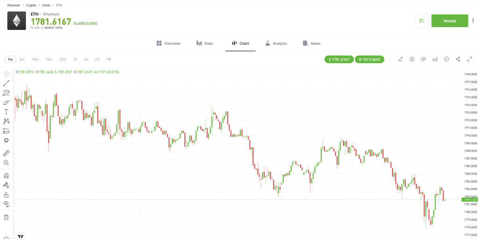Open chart settings gear icon

click(412, 59)
